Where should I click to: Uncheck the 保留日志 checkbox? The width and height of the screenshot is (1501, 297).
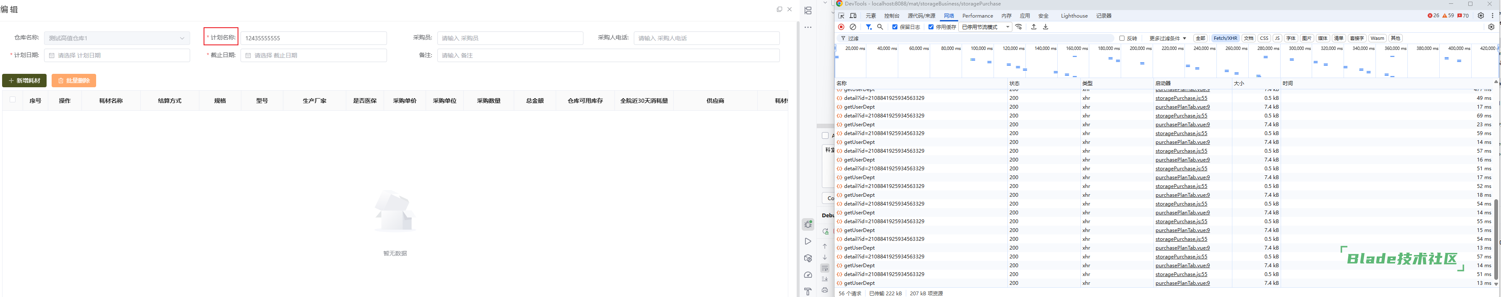(895, 27)
